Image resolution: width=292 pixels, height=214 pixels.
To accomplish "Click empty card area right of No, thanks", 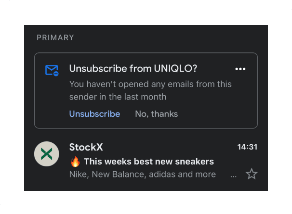I will [217, 114].
